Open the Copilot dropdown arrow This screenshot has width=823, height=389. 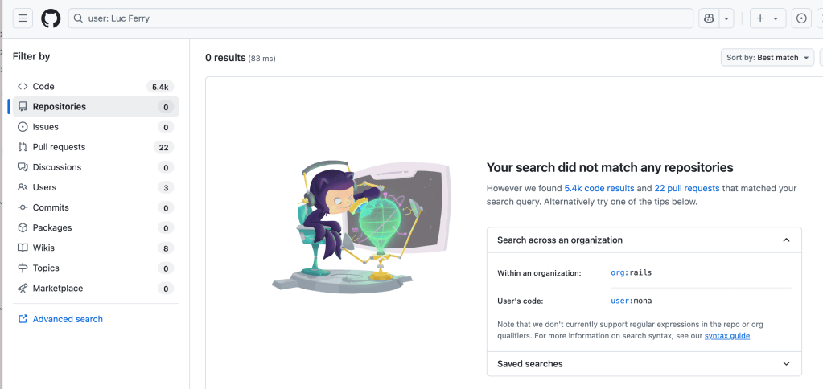click(726, 18)
